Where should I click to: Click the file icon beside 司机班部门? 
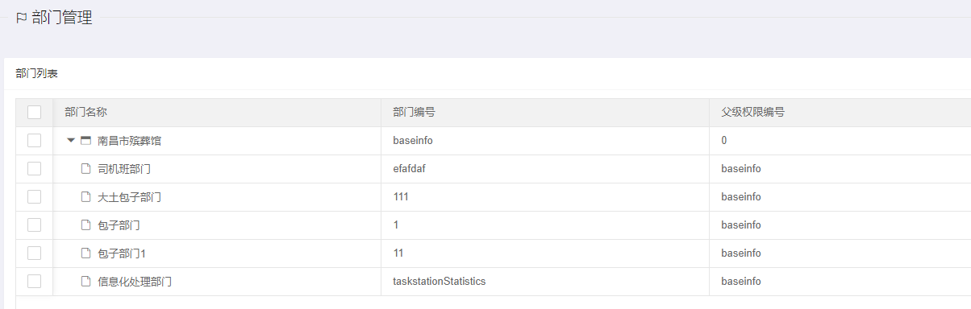click(x=85, y=169)
